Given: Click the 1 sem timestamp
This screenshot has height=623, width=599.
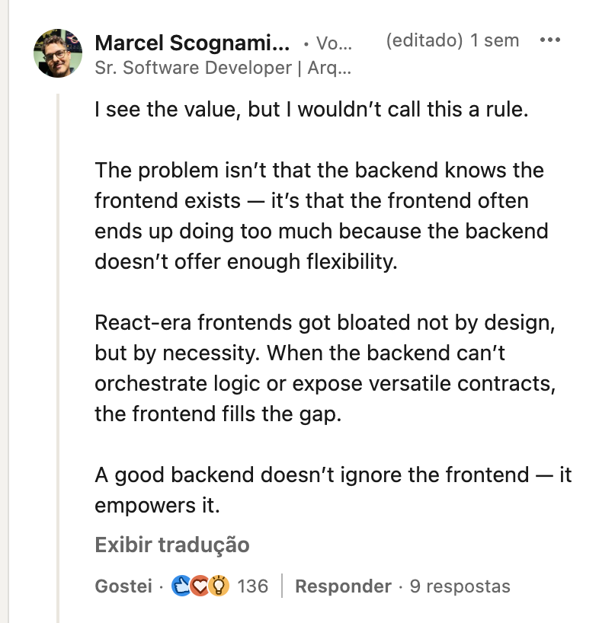Looking at the screenshot, I should click(495, 40).
